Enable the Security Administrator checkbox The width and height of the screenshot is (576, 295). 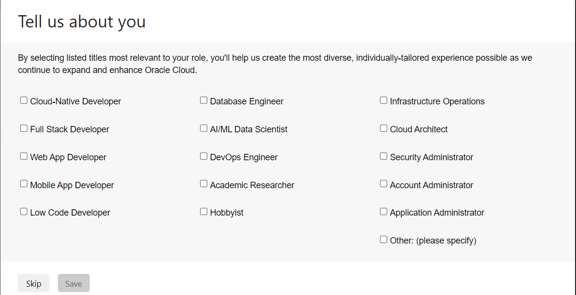[383, 156]
